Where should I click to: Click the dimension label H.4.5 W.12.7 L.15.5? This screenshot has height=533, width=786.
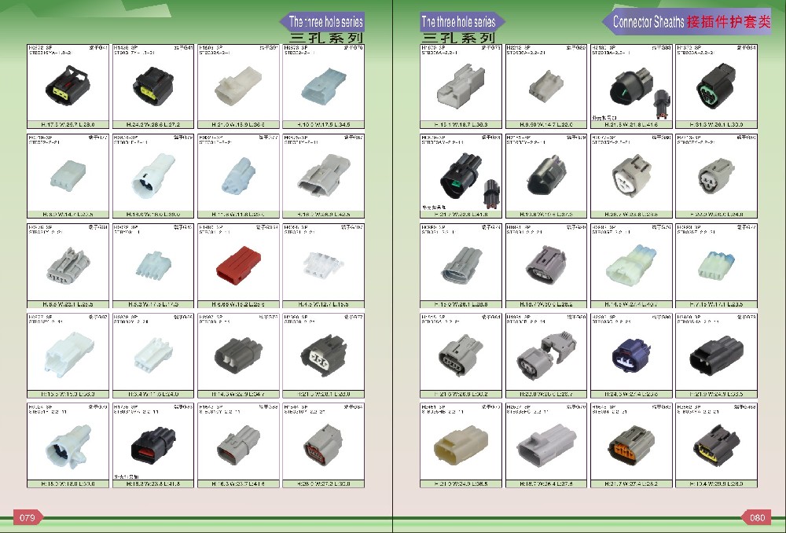323,305
